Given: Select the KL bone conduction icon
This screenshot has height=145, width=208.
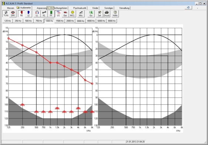Looking at the screenshot, I should (x=44, y=14).
